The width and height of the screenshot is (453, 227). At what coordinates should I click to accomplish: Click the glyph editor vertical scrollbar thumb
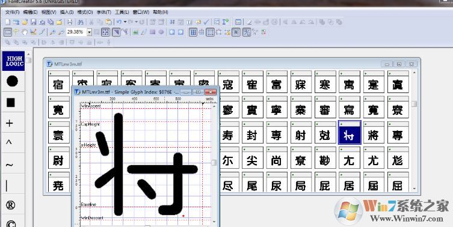click(214, 163)
